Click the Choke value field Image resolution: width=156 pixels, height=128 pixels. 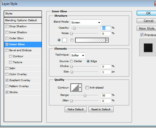106,66
